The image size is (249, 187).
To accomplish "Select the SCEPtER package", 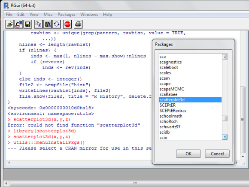I will click(190, 105).
